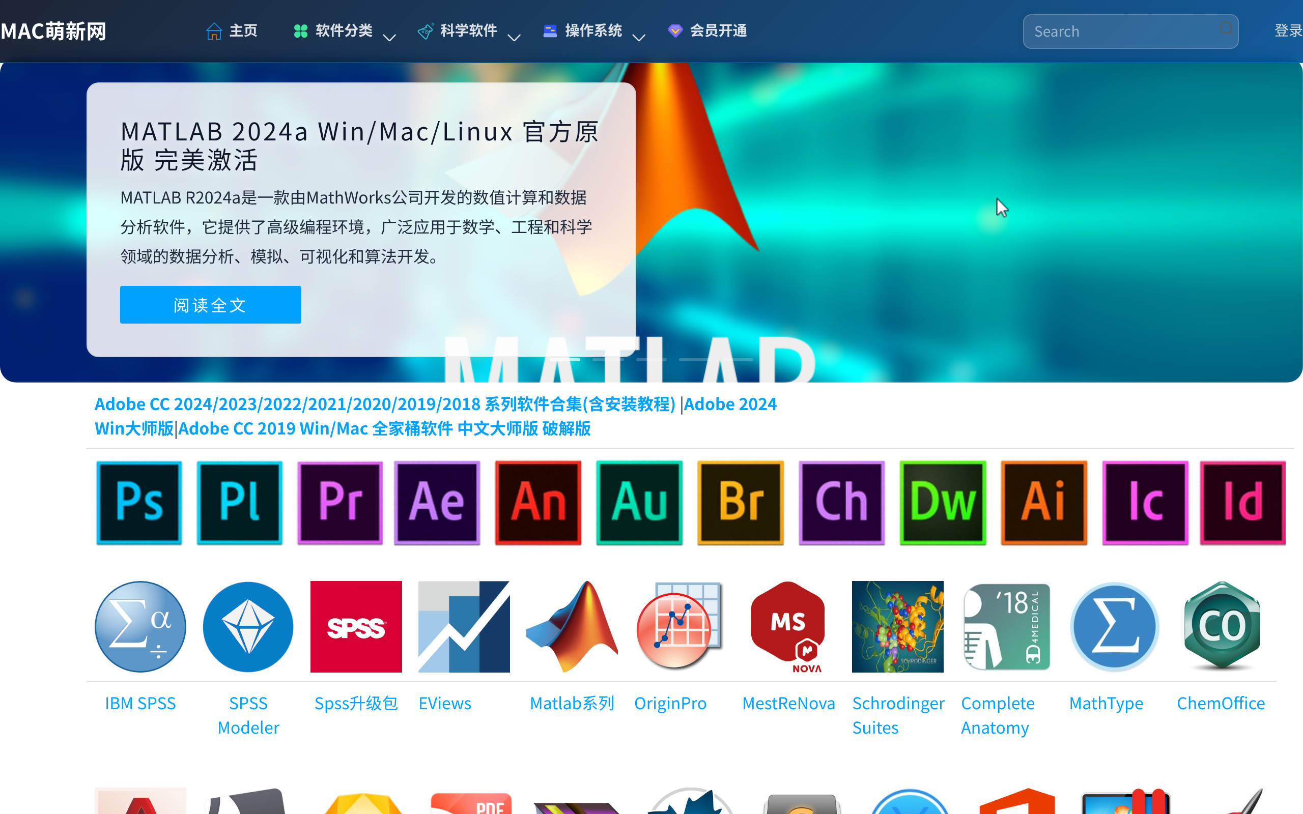Click Spss升级包 text link
1303x814 pixels.
click(356, 703)
